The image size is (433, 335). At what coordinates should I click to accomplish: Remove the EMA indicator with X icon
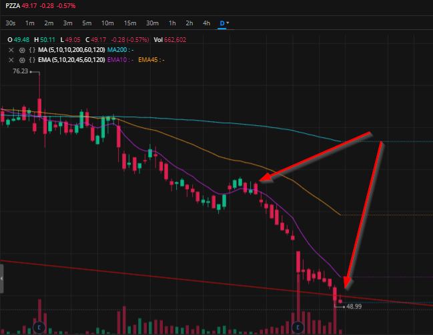(x=11, y=60)
